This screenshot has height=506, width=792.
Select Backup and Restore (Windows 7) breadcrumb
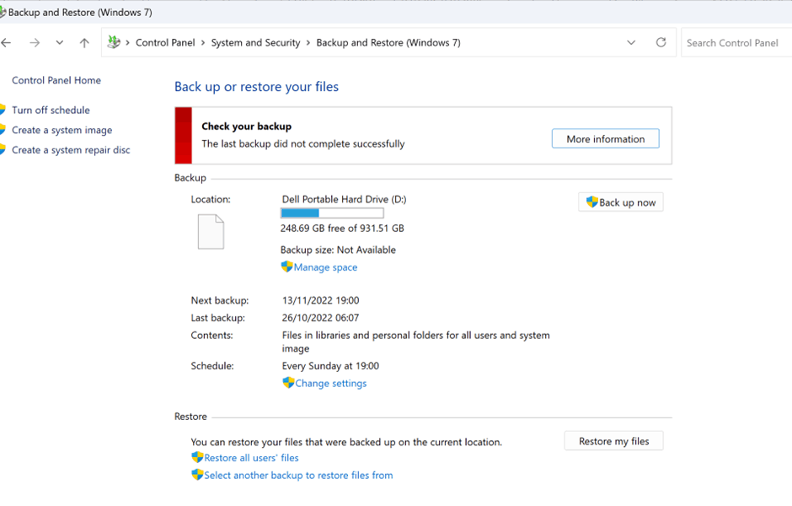tap(388, 43)
